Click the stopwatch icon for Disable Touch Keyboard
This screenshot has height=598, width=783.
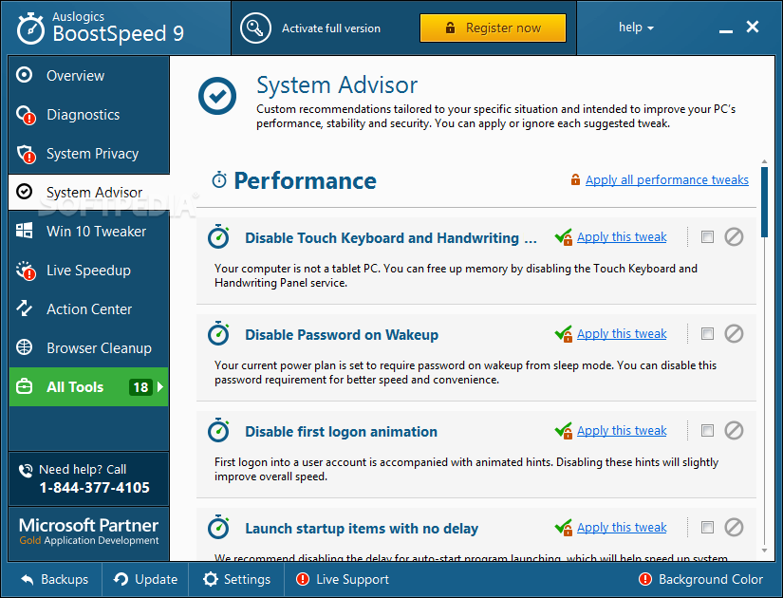(x=218, y=236)
